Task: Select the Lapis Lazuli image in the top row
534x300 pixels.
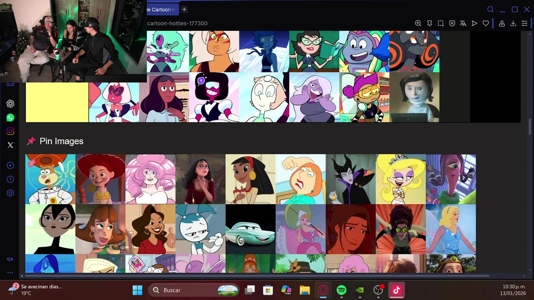Action: [x=264, y=52]
